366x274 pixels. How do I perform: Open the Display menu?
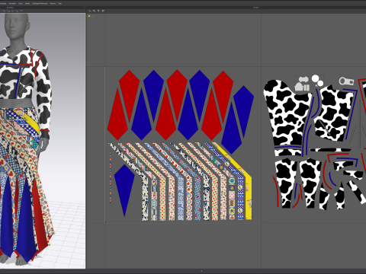click(27, 4)
